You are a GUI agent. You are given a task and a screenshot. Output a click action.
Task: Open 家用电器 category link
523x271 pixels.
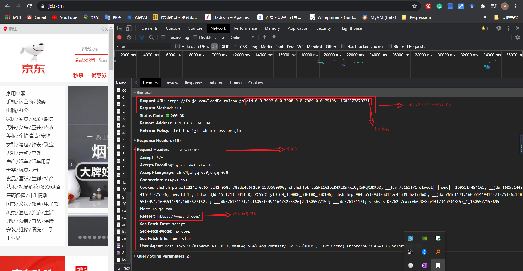(16, 93)
